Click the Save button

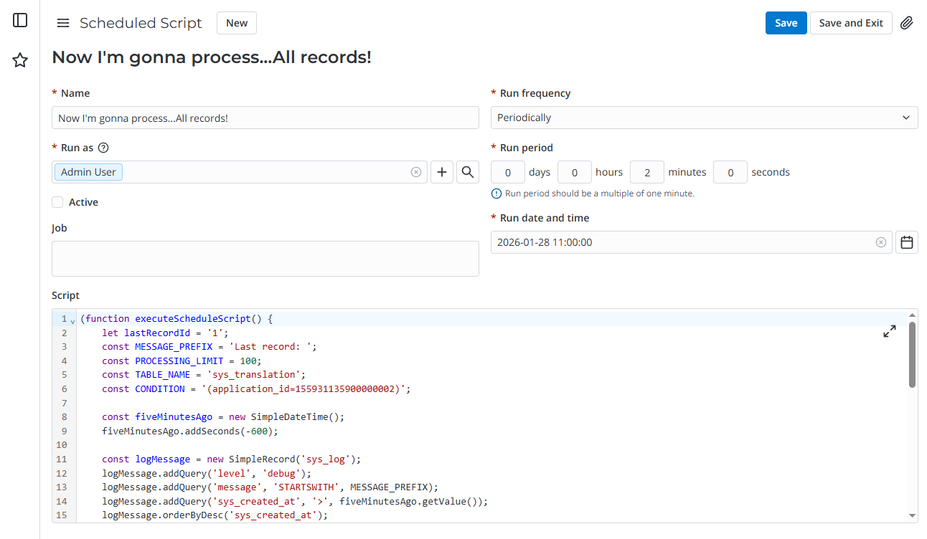(786, 23)
